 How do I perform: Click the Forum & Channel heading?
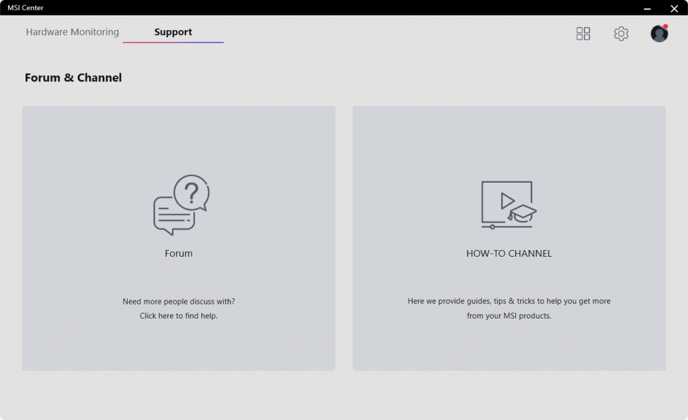(73, 78)
